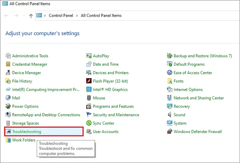The image size is (240, 163).
Task: Click the Credential Manager safe icon
Action: pos(8,64)
